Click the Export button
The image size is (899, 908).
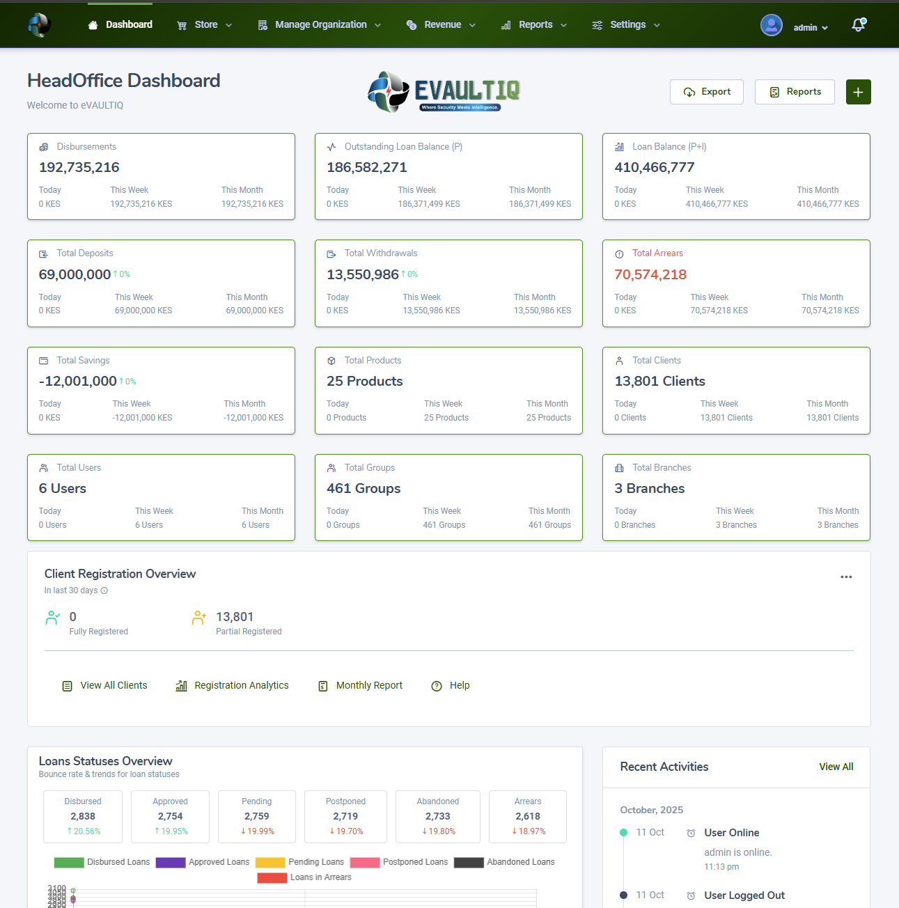click(707, 92)
